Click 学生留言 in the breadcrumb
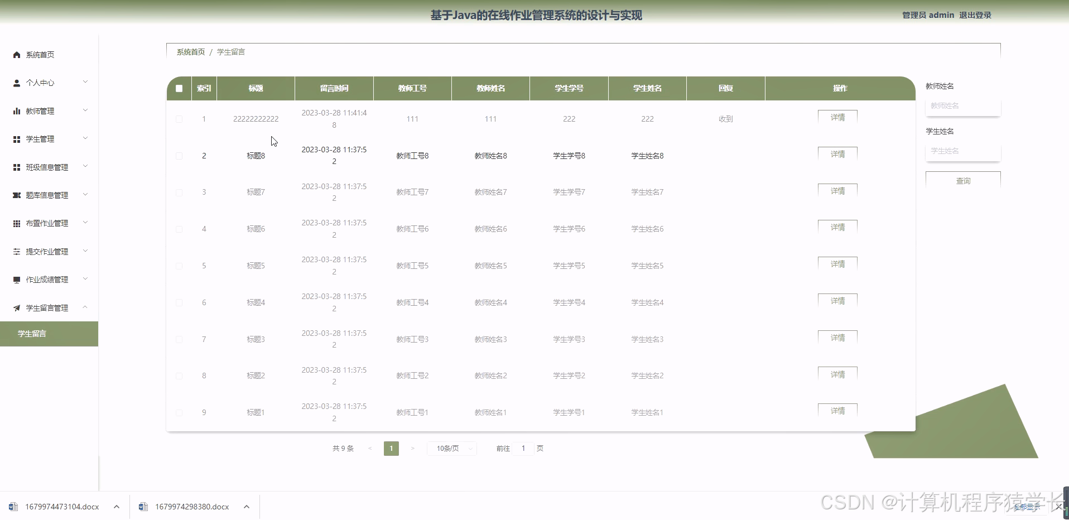Screen dimensions: 1069x520 click(x=231, y=52)
